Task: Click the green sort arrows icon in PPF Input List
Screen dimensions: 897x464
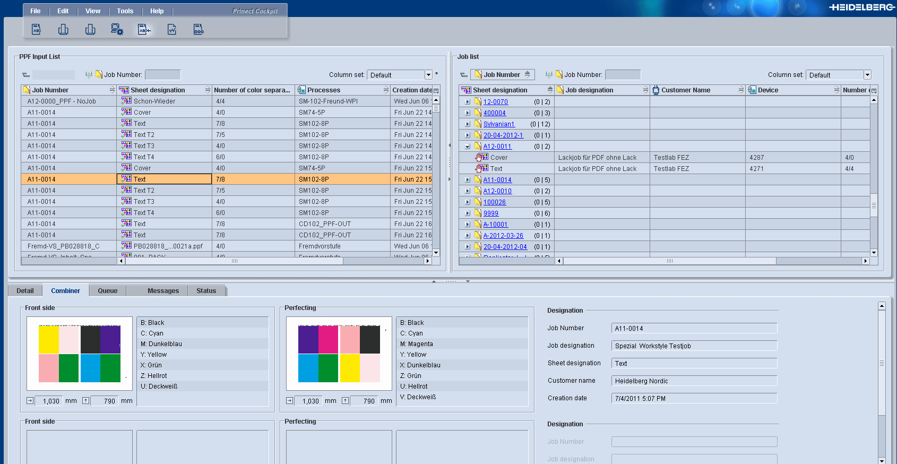Action: pyautogui.click(x=89, y=75)
